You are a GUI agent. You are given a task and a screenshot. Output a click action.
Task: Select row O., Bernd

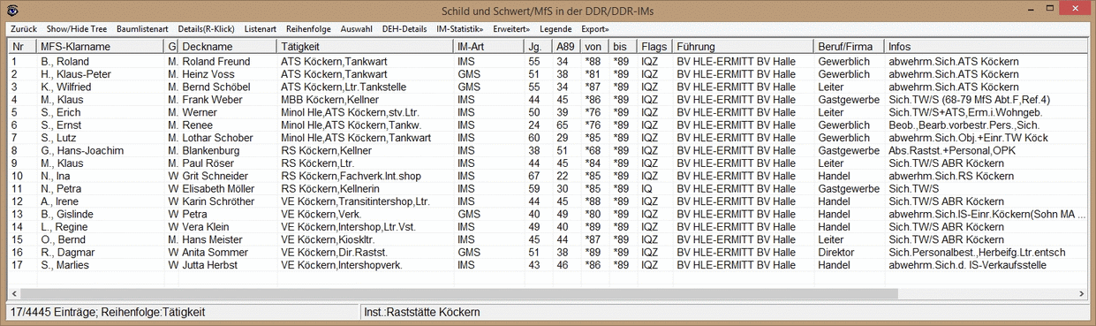coord(548,239)
